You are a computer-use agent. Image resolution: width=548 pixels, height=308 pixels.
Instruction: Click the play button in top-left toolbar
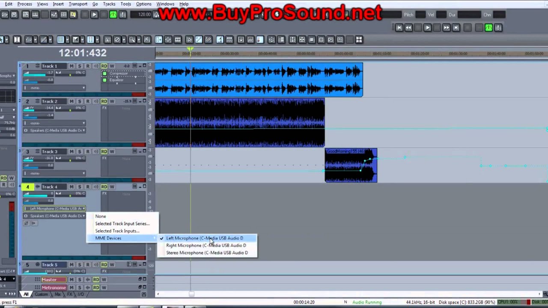coord(94,15)
